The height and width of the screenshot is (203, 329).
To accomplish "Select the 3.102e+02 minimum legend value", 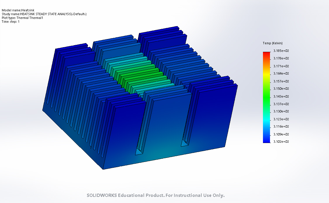I will click(281, 142).
